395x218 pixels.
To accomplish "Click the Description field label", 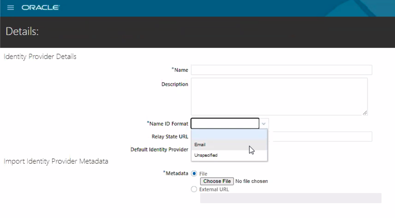I will click(x=174, y=84).
